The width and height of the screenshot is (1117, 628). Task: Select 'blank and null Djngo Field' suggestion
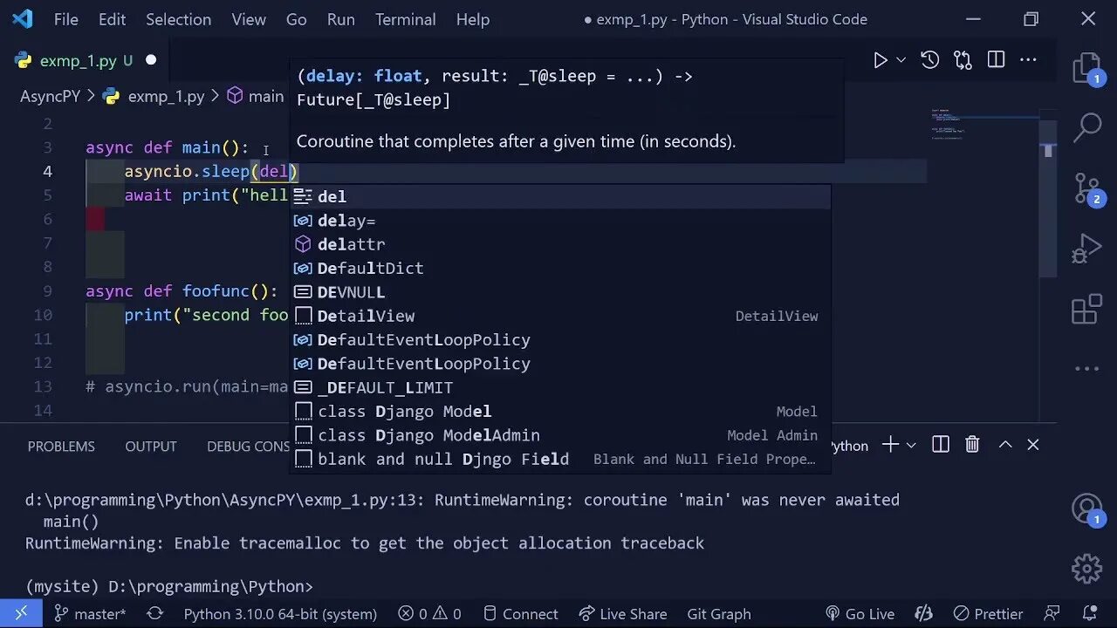(560, 460)
